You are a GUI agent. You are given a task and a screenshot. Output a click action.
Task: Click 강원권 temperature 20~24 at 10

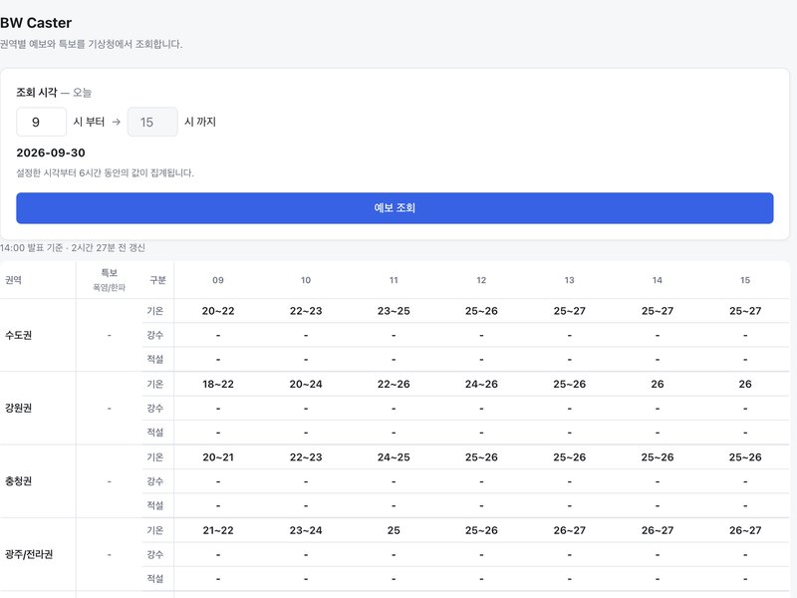click(306, 385)
